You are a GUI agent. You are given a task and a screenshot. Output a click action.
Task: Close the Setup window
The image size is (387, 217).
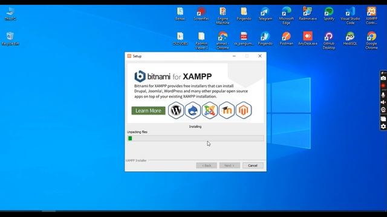tap(260, 56)
